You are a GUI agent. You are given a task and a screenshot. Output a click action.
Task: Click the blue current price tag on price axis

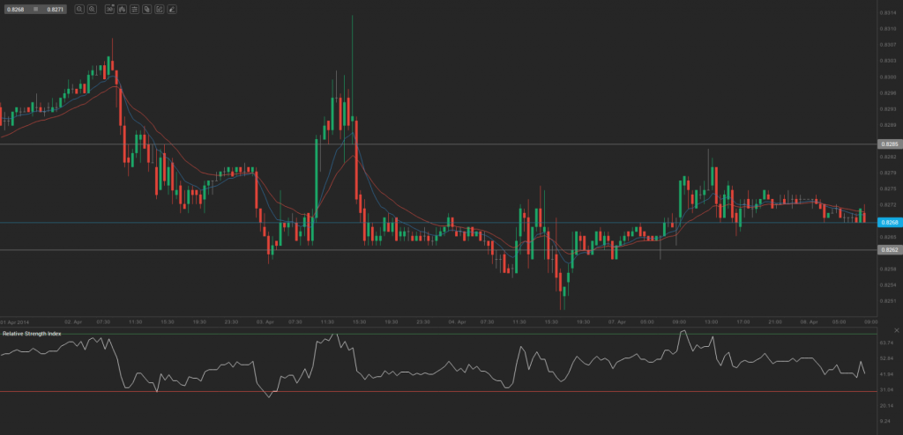coord(887,223)
